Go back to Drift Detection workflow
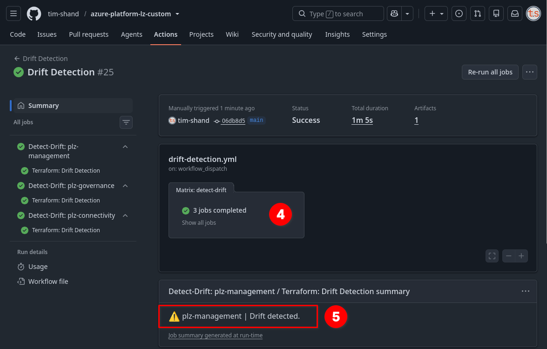The width and height of the screenshot is (547, 349). (41, 59)
